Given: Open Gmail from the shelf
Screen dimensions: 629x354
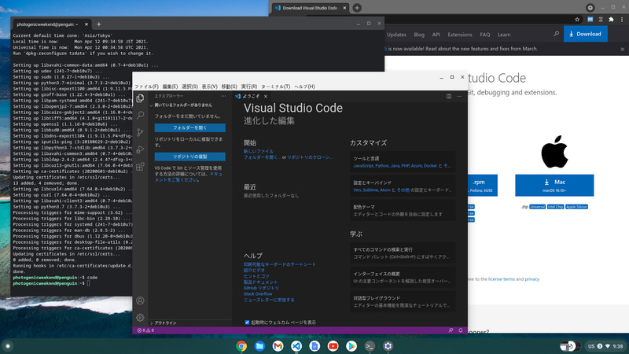Looking at the screenshot, I should tap(278, 346).
